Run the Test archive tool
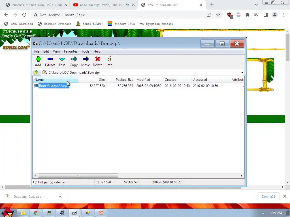 click(62, 61)
